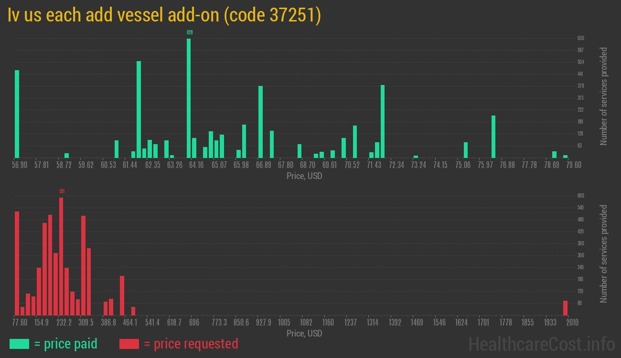Click the 630 gridline label on upper chart

[580, 38]
